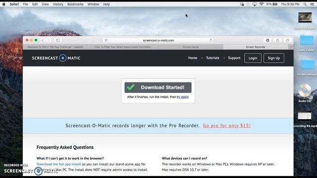Viewport: 317px width, 178px height.
Task: Click the Sign Up button
Action: tap(274, 58)
